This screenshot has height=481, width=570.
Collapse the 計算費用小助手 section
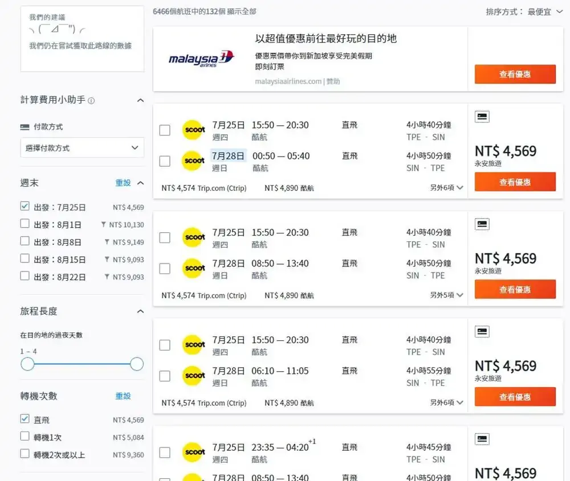click(140, 100)
